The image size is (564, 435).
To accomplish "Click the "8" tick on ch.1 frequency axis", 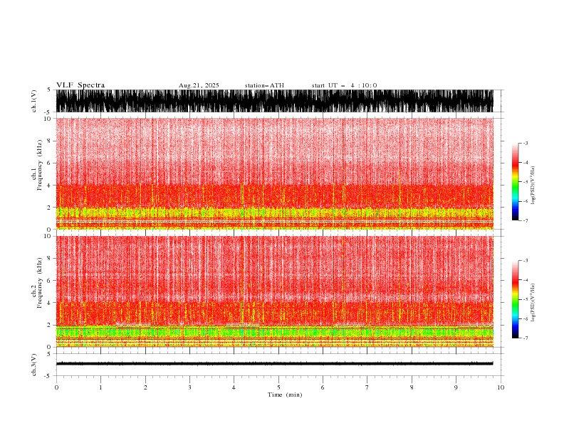I will click(49, 141).
